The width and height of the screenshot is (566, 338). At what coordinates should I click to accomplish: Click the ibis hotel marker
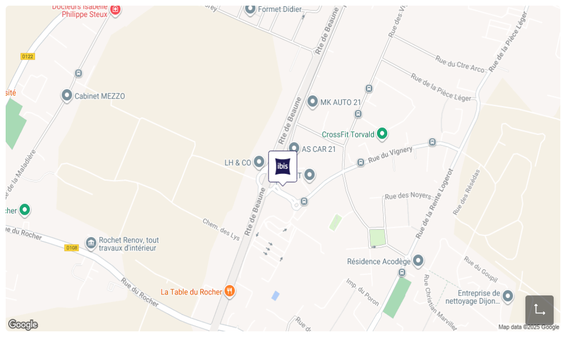[282, 167]
